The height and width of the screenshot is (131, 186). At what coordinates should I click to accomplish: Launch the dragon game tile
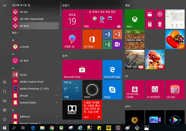coord(155,59)
